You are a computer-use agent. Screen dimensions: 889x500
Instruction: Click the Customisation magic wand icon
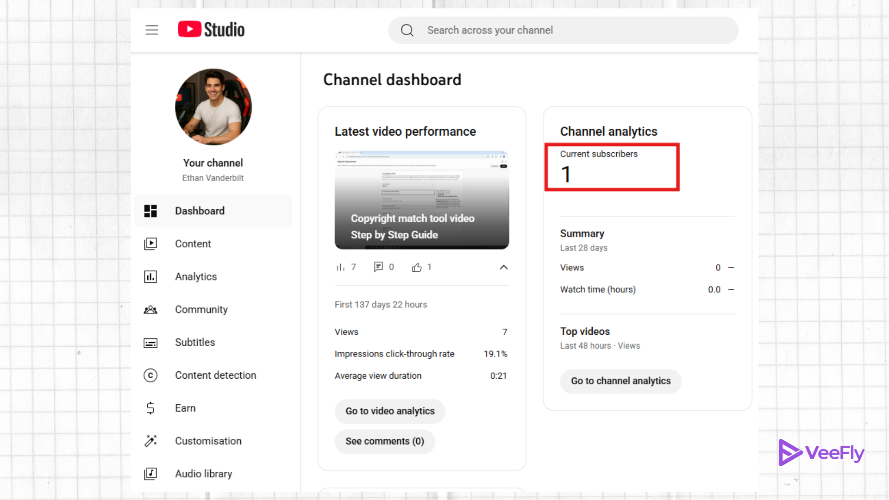point(150,441)
